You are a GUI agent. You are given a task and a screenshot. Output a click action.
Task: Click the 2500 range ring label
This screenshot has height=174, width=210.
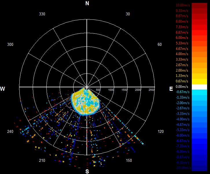[152, 90]
